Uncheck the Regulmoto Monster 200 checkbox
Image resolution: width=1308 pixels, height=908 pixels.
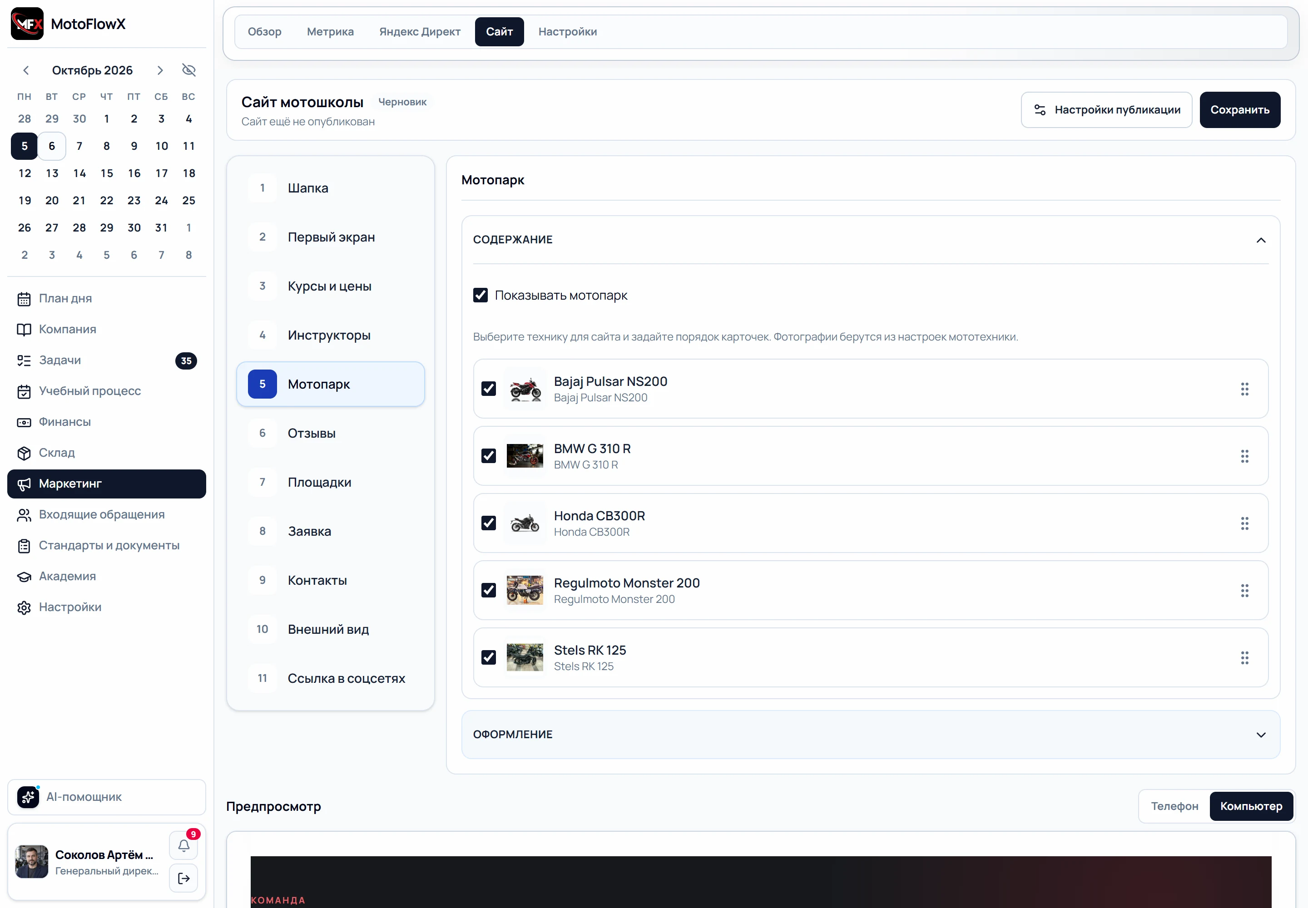coord(488,590)
